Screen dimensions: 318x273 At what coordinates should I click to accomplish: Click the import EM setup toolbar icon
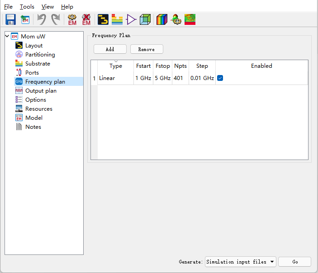25,19
